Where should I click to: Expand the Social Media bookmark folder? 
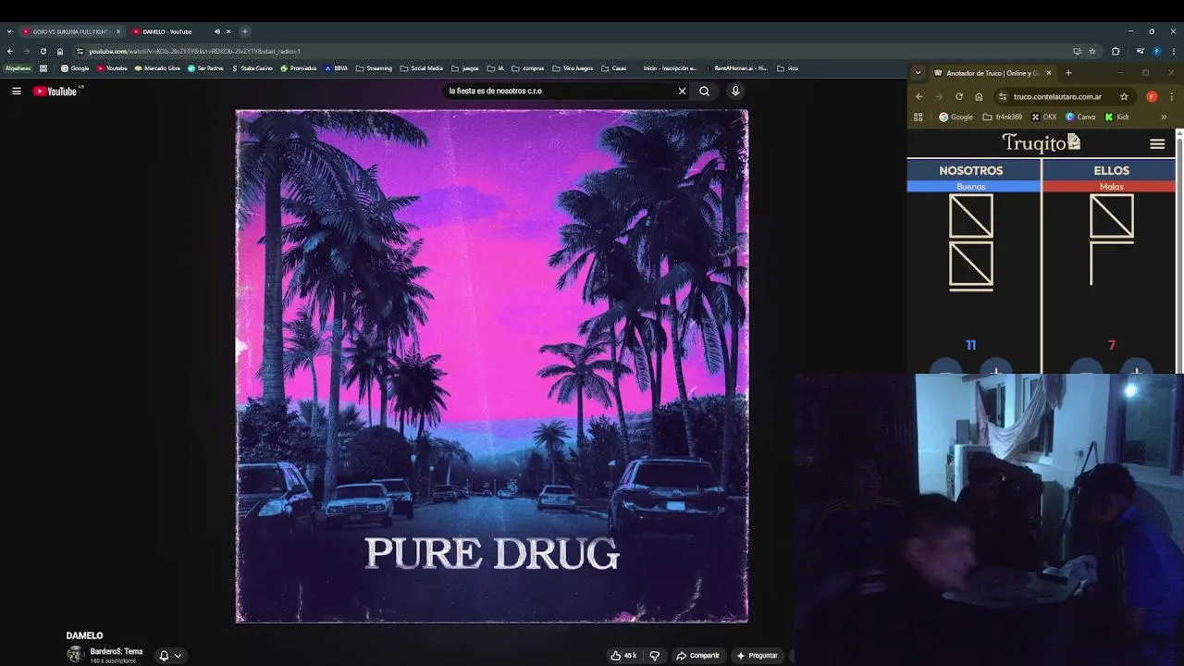(422, 68)
